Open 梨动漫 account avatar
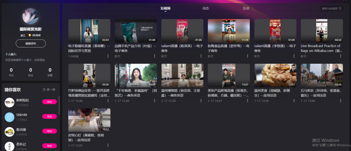The height and width of the screenshot is (151, 351). pyautogui.click(x=9, y=132)
